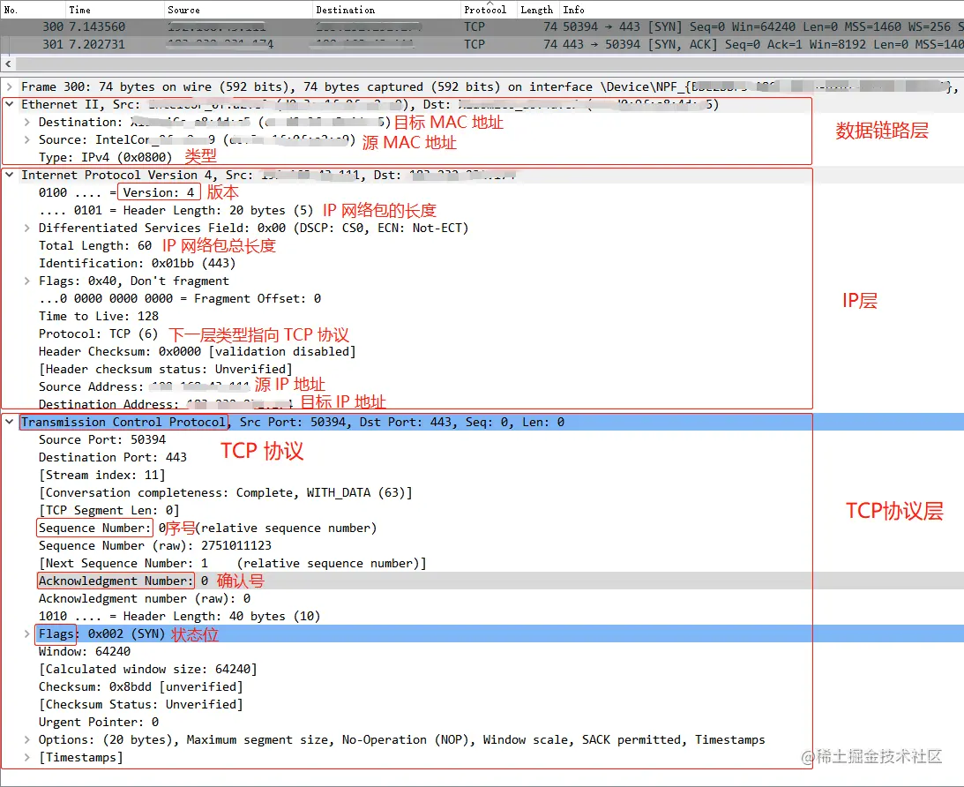Select Sequence Number (raw): 2751011123 row

pos(155,545)
